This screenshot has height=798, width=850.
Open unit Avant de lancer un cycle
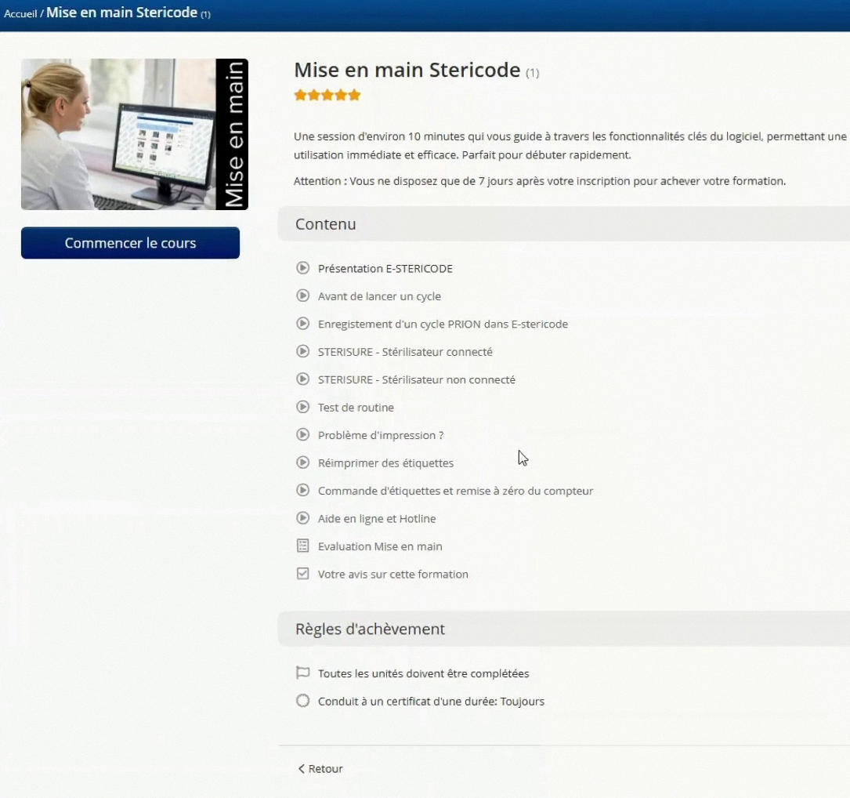[379, 296]
